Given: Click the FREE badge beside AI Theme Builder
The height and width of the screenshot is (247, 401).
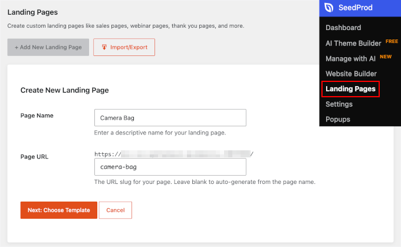Looking at the screenshot, I should coord(392,41).
